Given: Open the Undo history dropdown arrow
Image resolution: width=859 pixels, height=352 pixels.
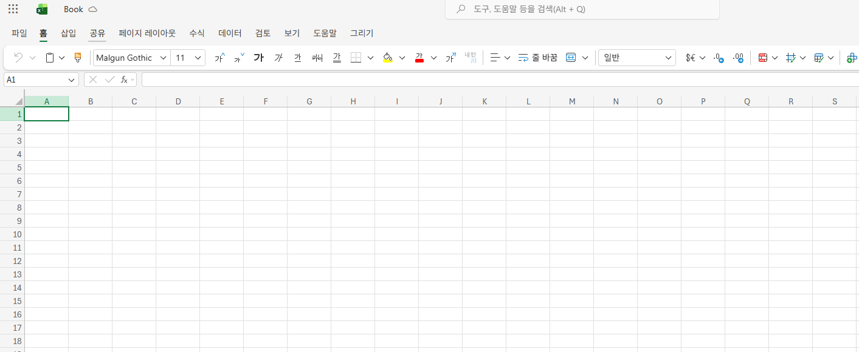Looking at the screenshot, I should tap(33, 58).
